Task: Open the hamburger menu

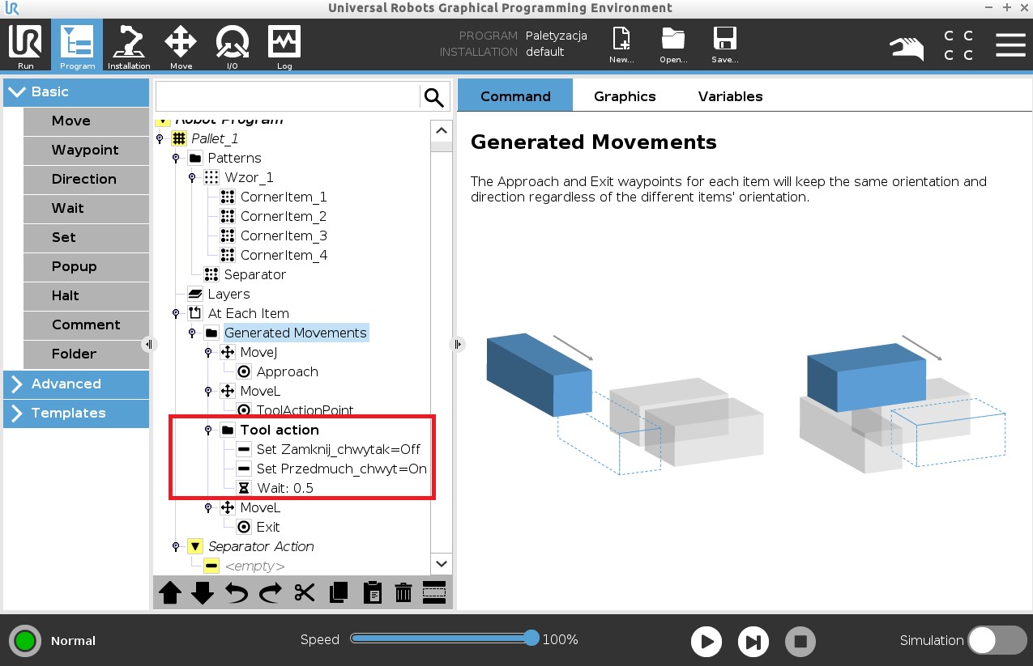Action: pyautogui.click(x=1010, y=45)
